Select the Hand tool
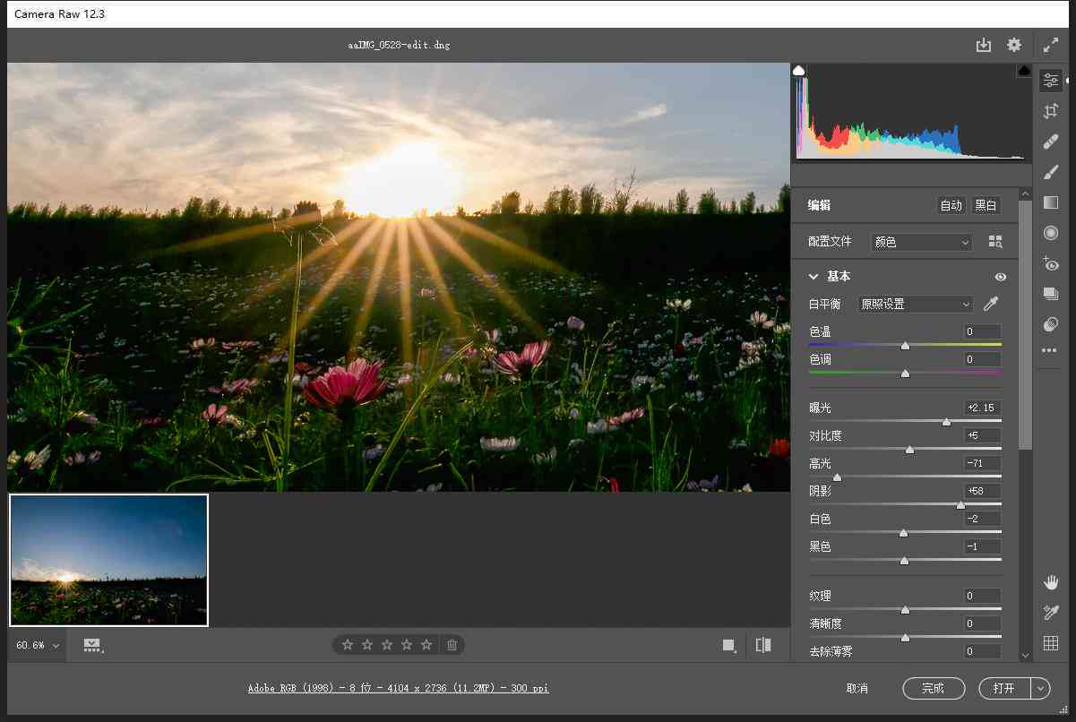 pyautogui.click(x=1051, y=583)
